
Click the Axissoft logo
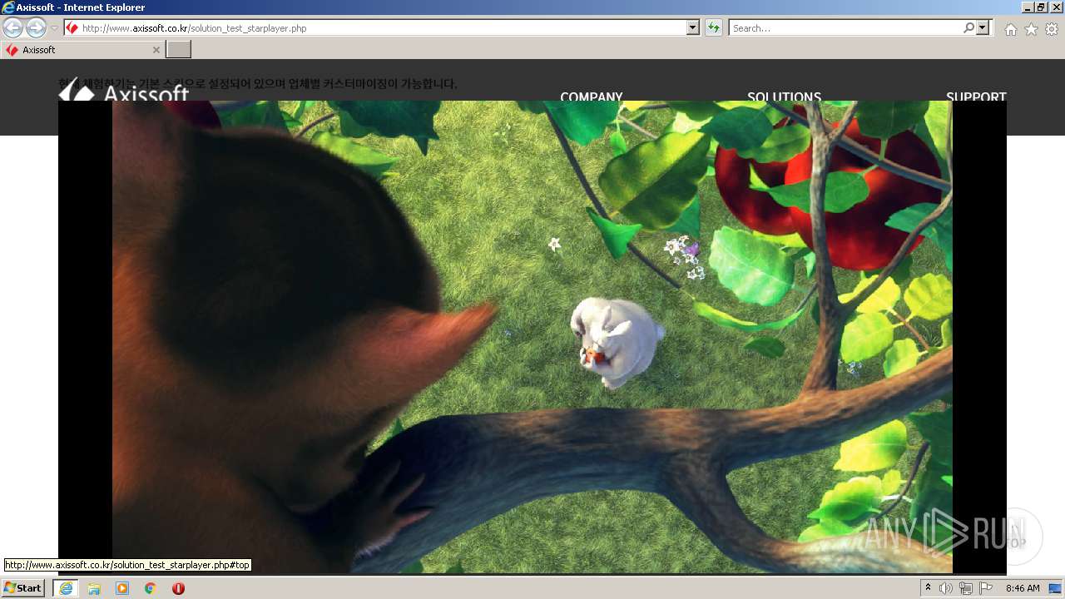coord(124,90)
